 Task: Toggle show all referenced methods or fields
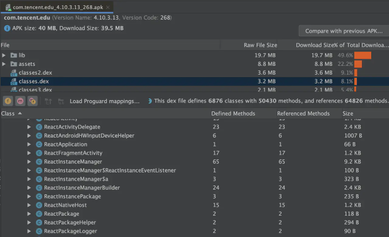coord(33,101)
